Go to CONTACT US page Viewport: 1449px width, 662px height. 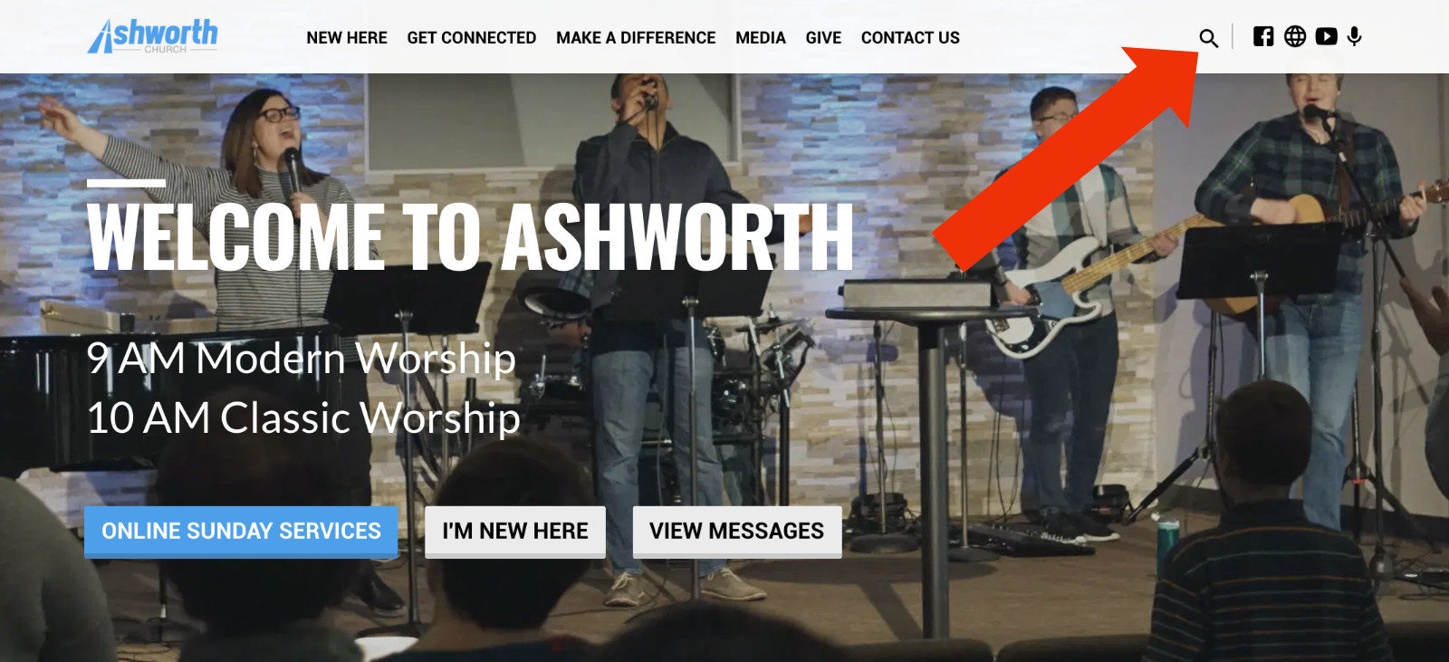pos(910,38)
